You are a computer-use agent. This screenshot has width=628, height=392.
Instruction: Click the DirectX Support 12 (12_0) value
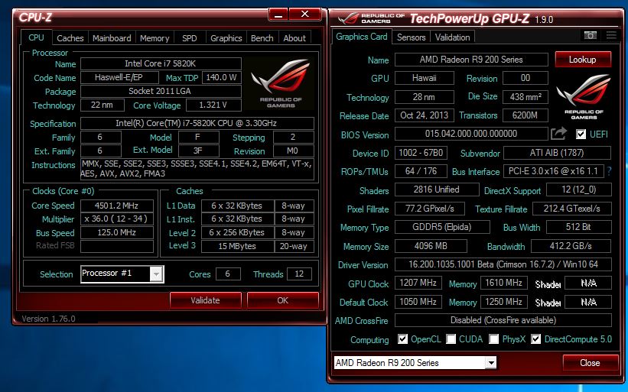[x=579, y=190]
